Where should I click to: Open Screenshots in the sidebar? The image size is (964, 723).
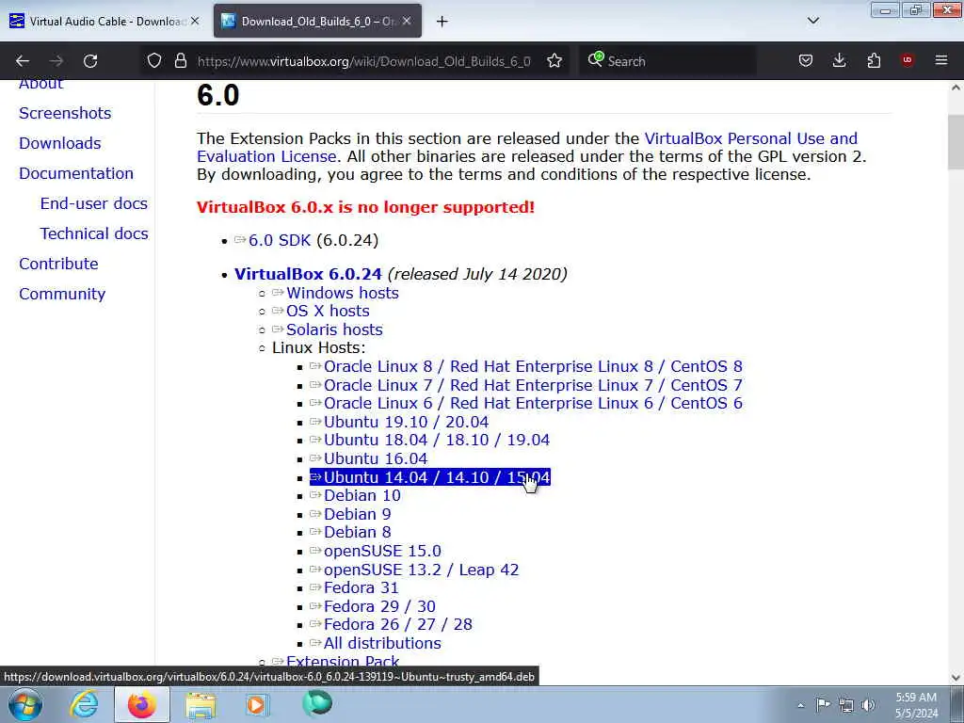(x=65, y=113)
